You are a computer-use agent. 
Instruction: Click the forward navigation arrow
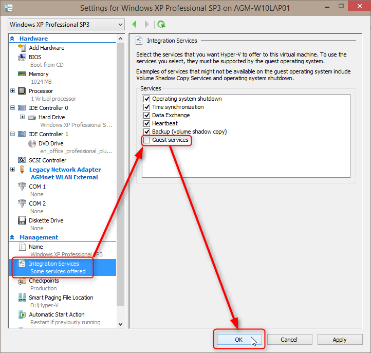(x=146, y=24)
